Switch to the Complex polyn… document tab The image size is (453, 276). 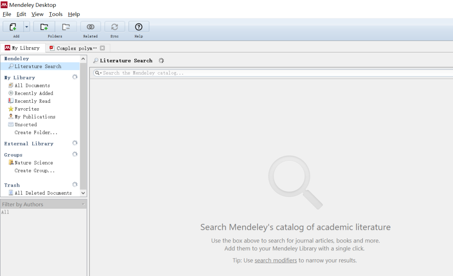click(x=77, y=48)
